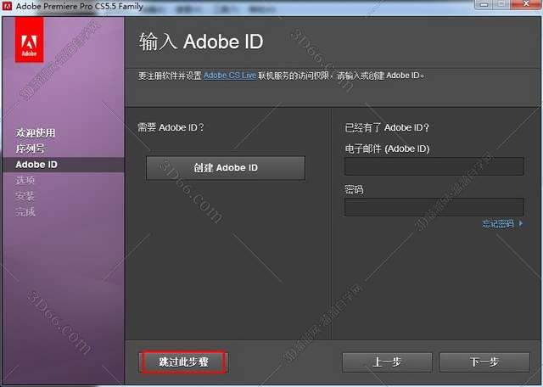Minimize the installer window
The width and height of the screenshot is (543, 387).
click(x=484, y=4)
